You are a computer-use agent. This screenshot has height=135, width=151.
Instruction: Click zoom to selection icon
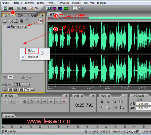[121, 101]
